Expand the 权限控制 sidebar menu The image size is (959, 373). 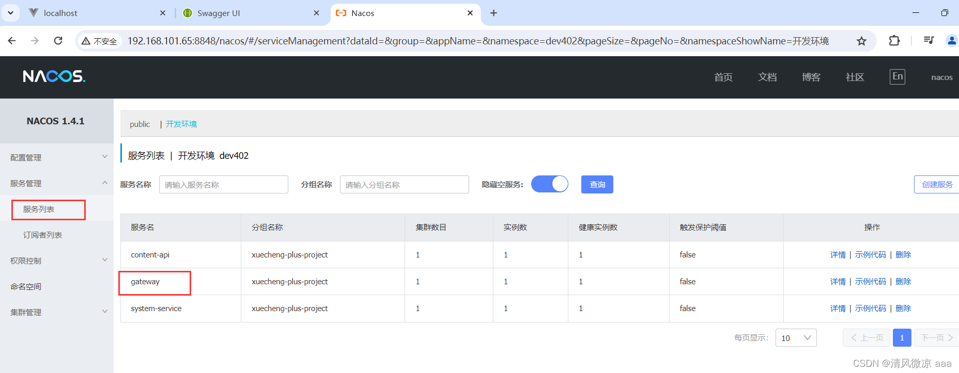pyautogui.click(x=57, y=261)
